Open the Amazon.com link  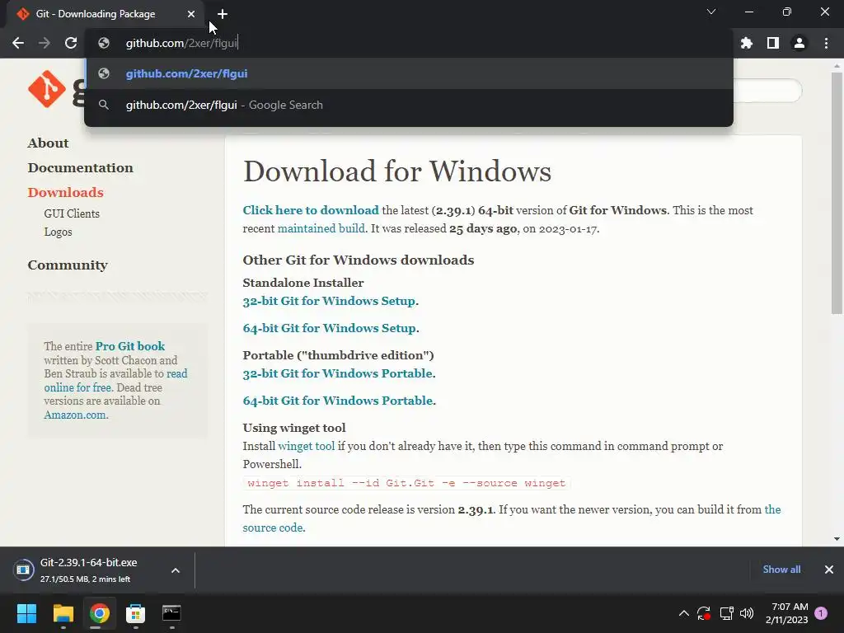pos(75,415)
